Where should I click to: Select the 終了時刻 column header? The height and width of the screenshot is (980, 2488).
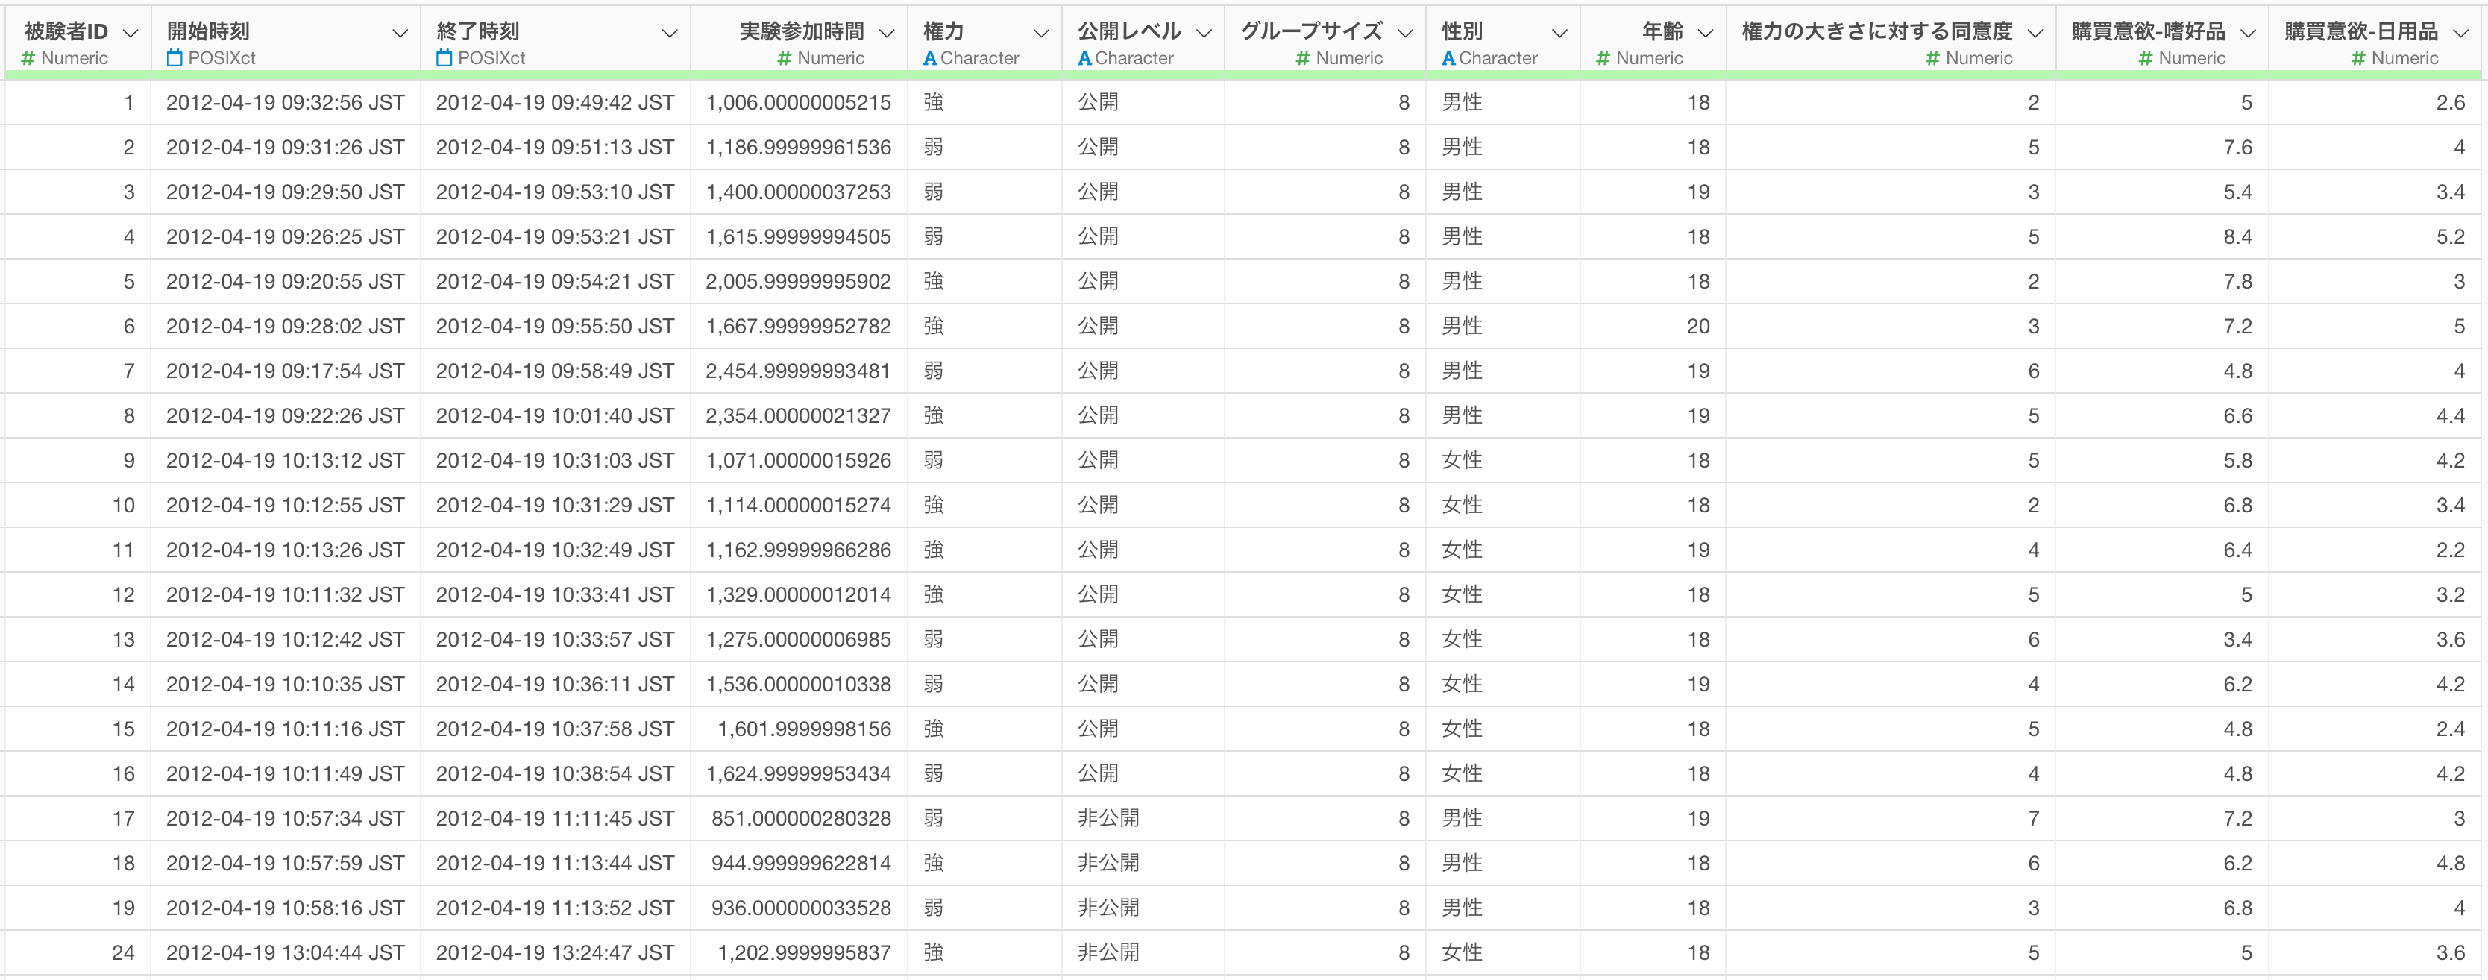[x=477, y=31]
